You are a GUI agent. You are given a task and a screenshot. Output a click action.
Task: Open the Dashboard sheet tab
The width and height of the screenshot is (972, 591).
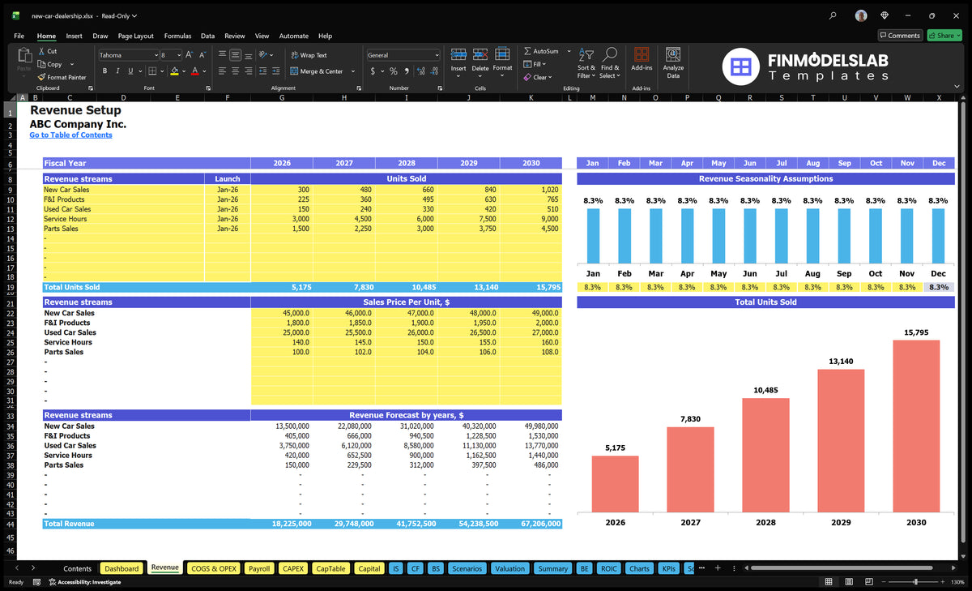[122, 568]
